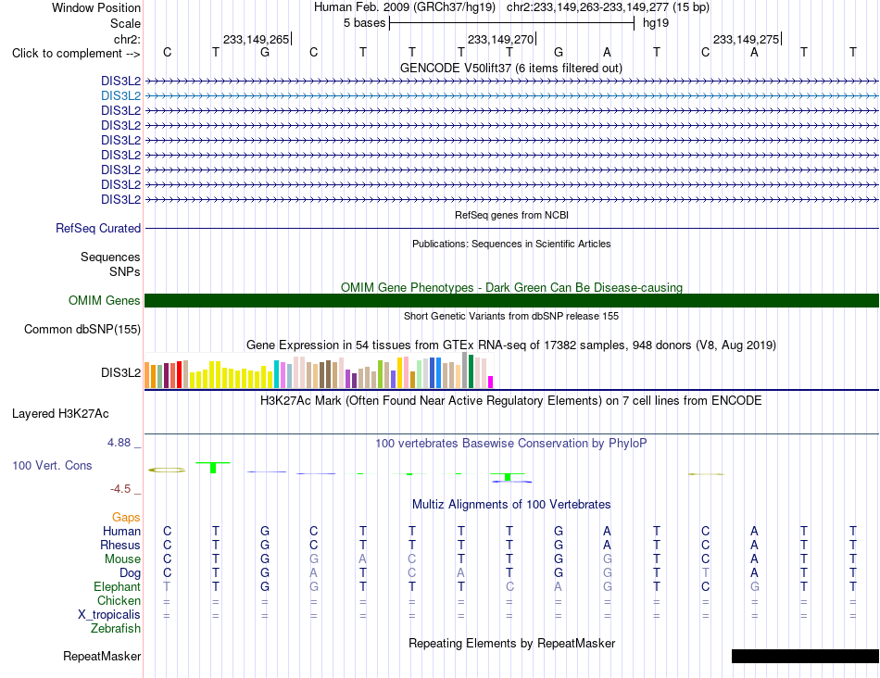880x678 pixels.
Task: Click 'Publications: Sequences in Scientific Articles' title
Action: [511, 244]
